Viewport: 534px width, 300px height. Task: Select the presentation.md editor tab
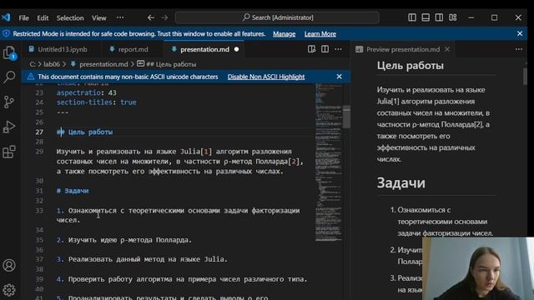(x=204, y=50)
